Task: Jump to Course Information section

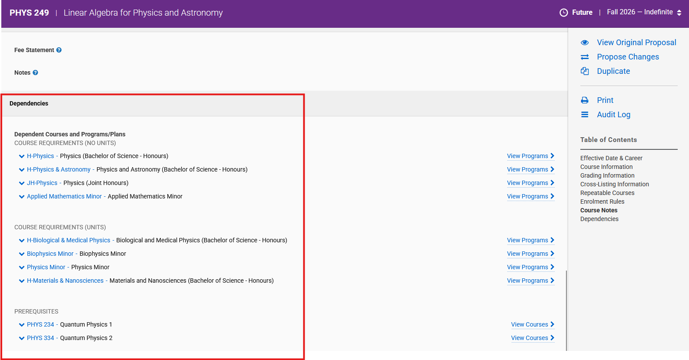Action: pos(606,167)
